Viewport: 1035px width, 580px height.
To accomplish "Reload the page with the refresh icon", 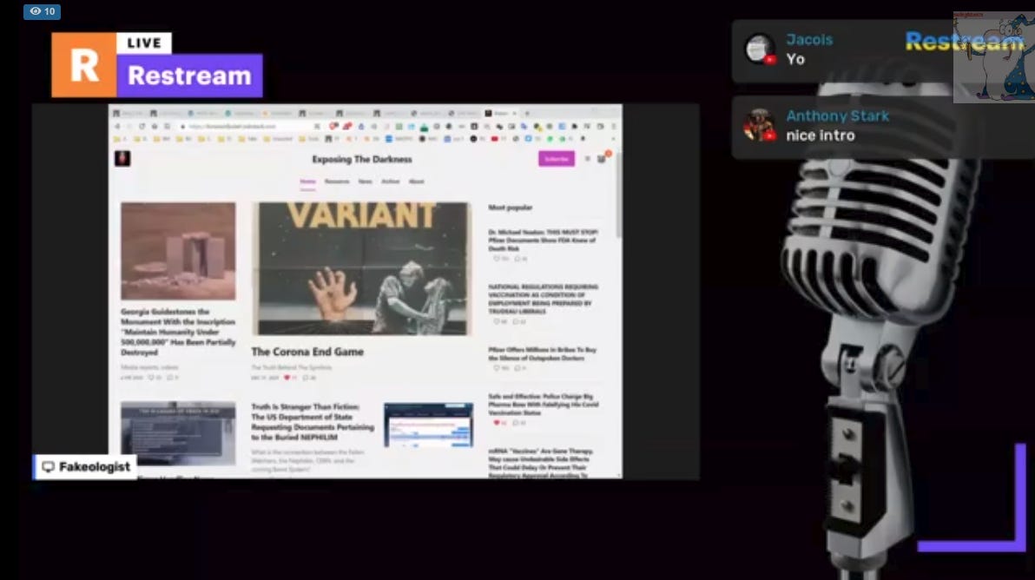I will (x=142, y=126).
